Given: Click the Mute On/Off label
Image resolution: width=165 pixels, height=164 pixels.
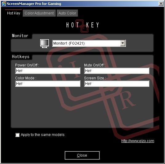Looking at the screenshot, I should pos(95,65).
